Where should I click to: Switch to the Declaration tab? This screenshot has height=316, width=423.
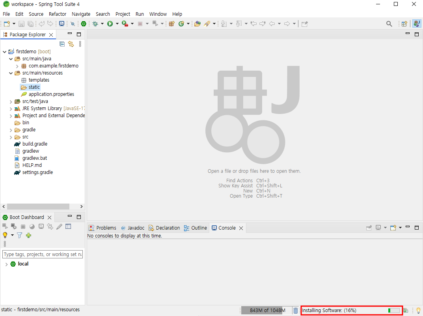coord(164,228)
